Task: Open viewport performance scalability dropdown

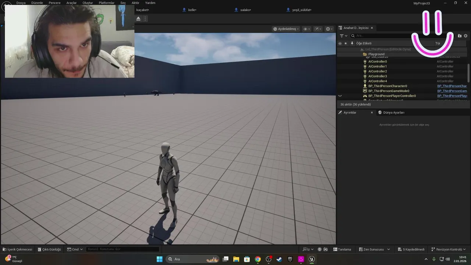Action: (318, 29)
